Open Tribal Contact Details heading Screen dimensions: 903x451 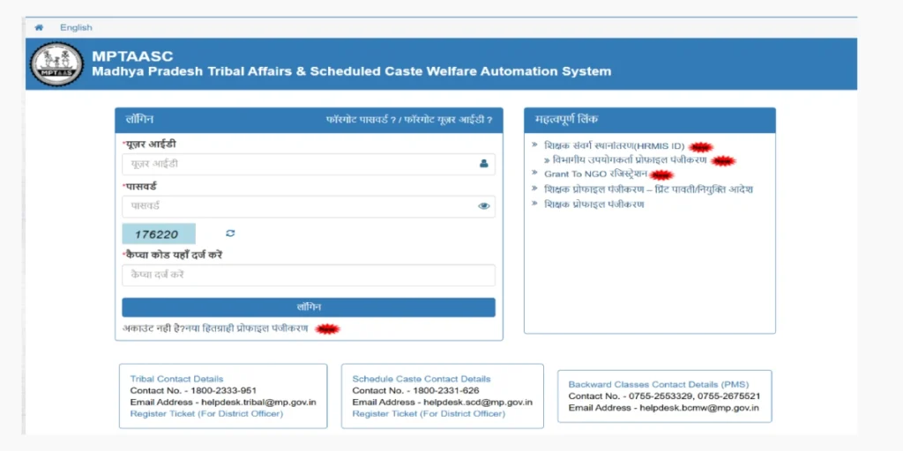(x=176, y=379)
